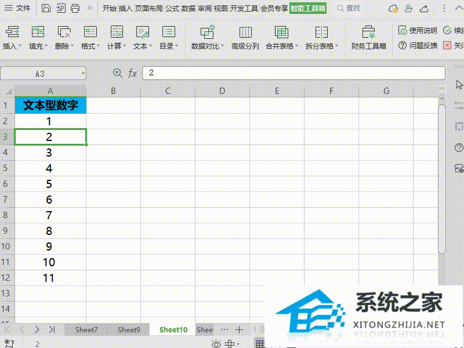Expand the 计算 dropdown
Image resolution: width=464 pixels, height=348 pixels.
tap(117, 38)
